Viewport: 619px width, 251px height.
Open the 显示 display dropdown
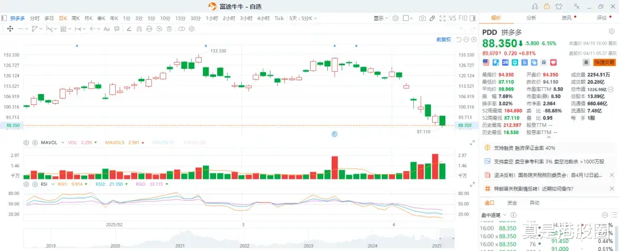(381, 18)
